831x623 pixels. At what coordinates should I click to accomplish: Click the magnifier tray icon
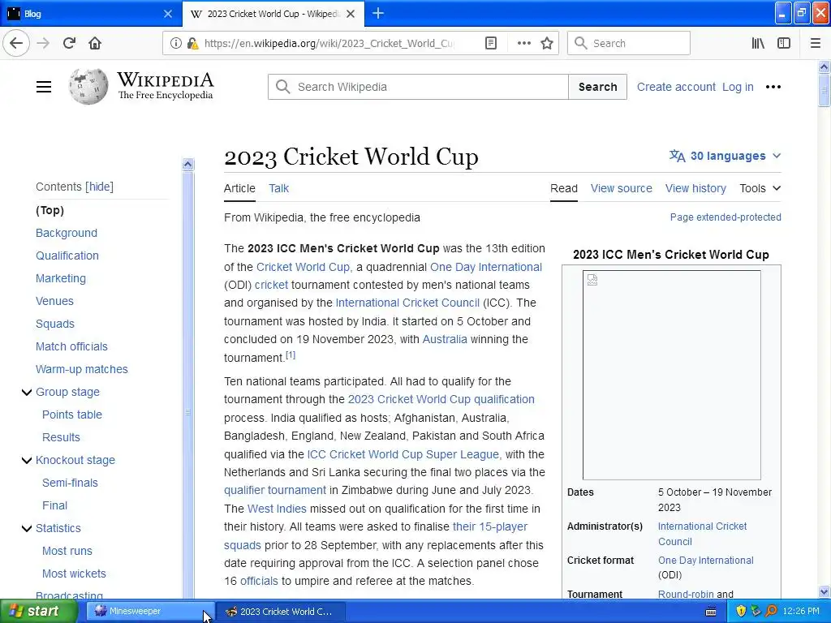coord(771,612)
